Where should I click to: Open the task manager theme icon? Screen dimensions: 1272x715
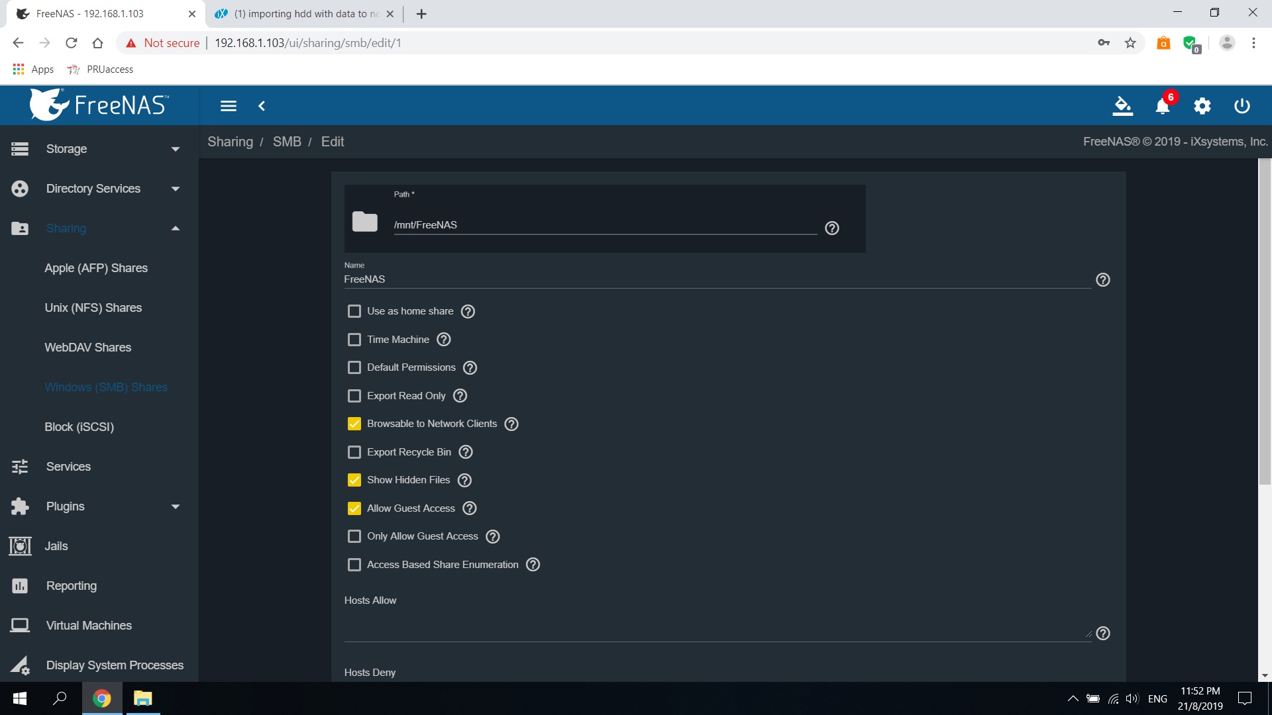pos(1122,106)
